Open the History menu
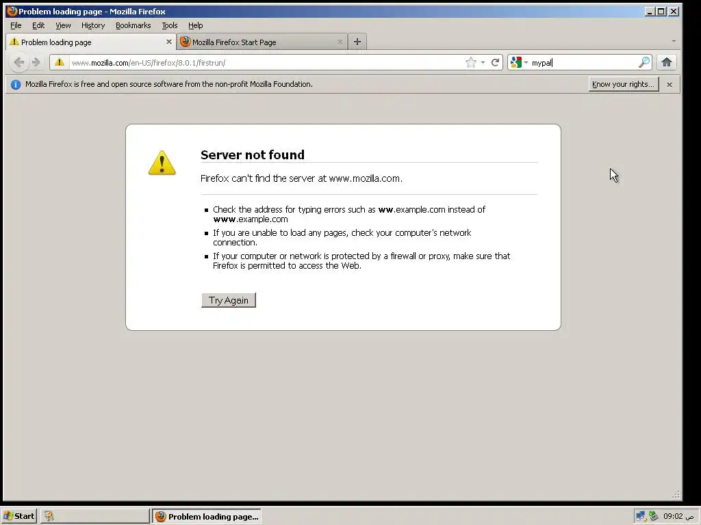This screenshot has height=525, width=701. [x=93, y=25]
